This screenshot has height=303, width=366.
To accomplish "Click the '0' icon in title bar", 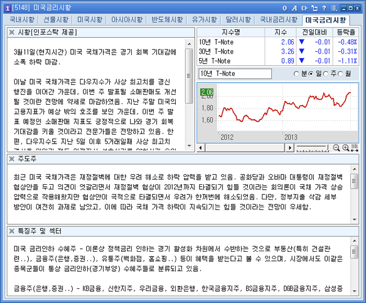I will (285, 8).
